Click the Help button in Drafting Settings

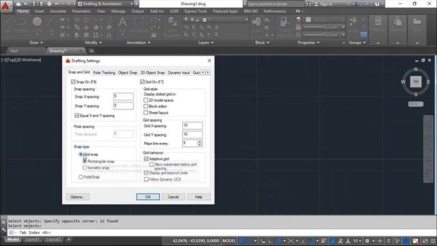coord(199,197)
